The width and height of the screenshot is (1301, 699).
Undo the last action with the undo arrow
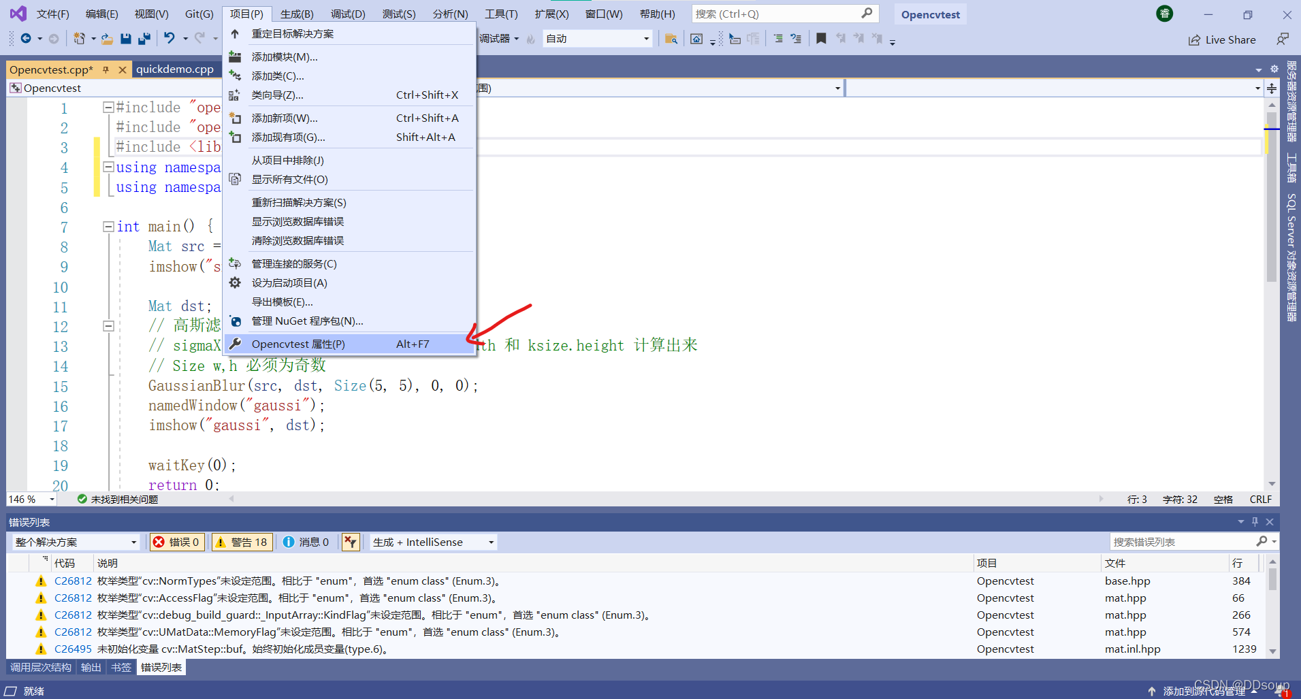(x=170, y=39)
